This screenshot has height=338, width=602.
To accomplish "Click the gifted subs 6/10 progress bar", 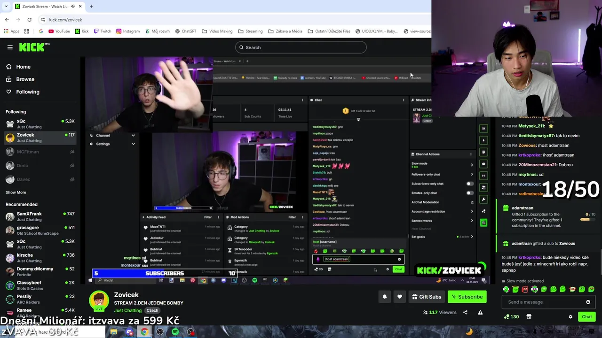I will tap(588, 219).
